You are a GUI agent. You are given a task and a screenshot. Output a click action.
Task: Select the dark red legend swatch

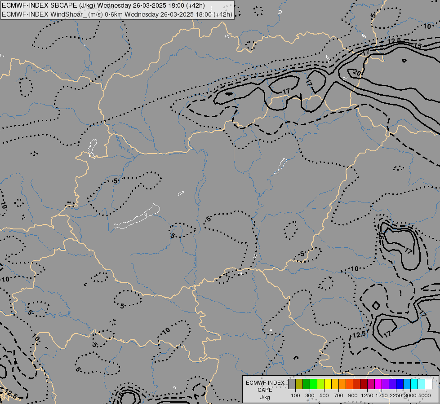coord(364,384)
